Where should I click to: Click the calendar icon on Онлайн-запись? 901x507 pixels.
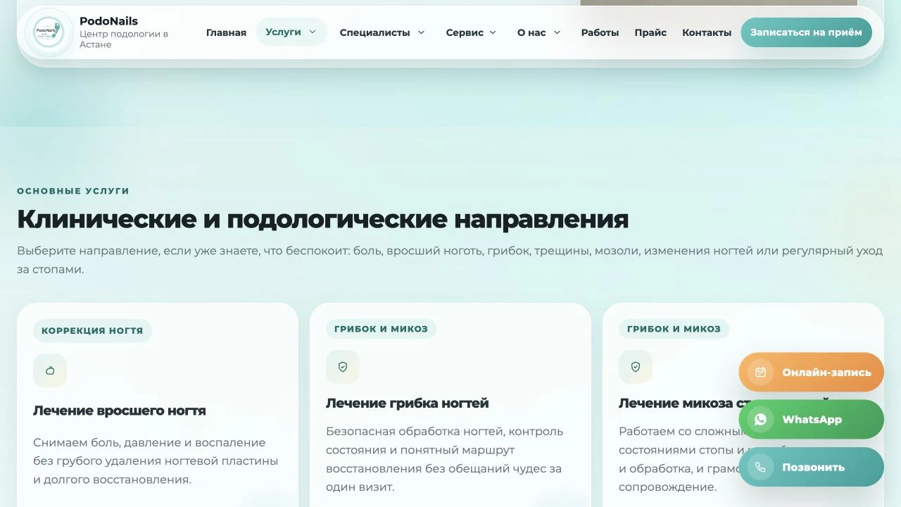pos(760,373)
